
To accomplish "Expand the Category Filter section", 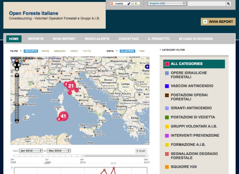I will 172,50.
